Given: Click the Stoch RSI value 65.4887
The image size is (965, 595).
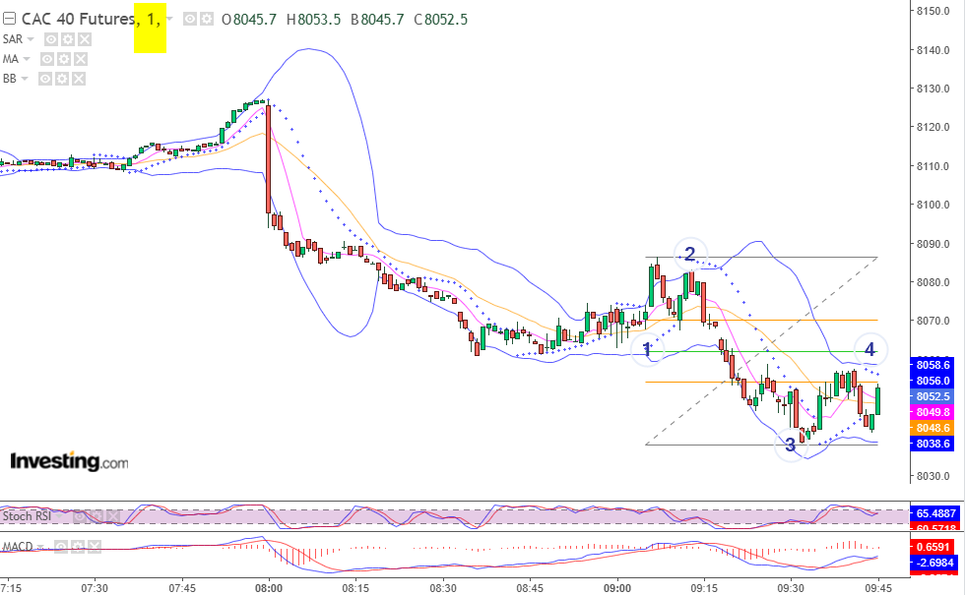Looking at the screenshot, I should click(x=936, y=513).
